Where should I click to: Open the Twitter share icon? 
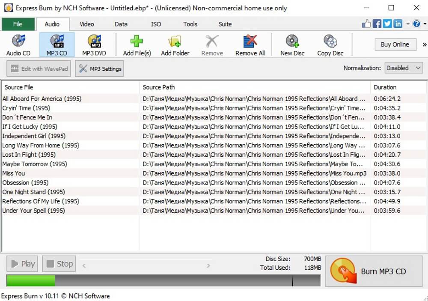[x=387, y=24]
